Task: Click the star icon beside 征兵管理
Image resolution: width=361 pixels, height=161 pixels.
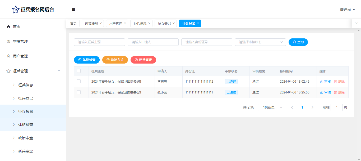Action: point(8,71)
